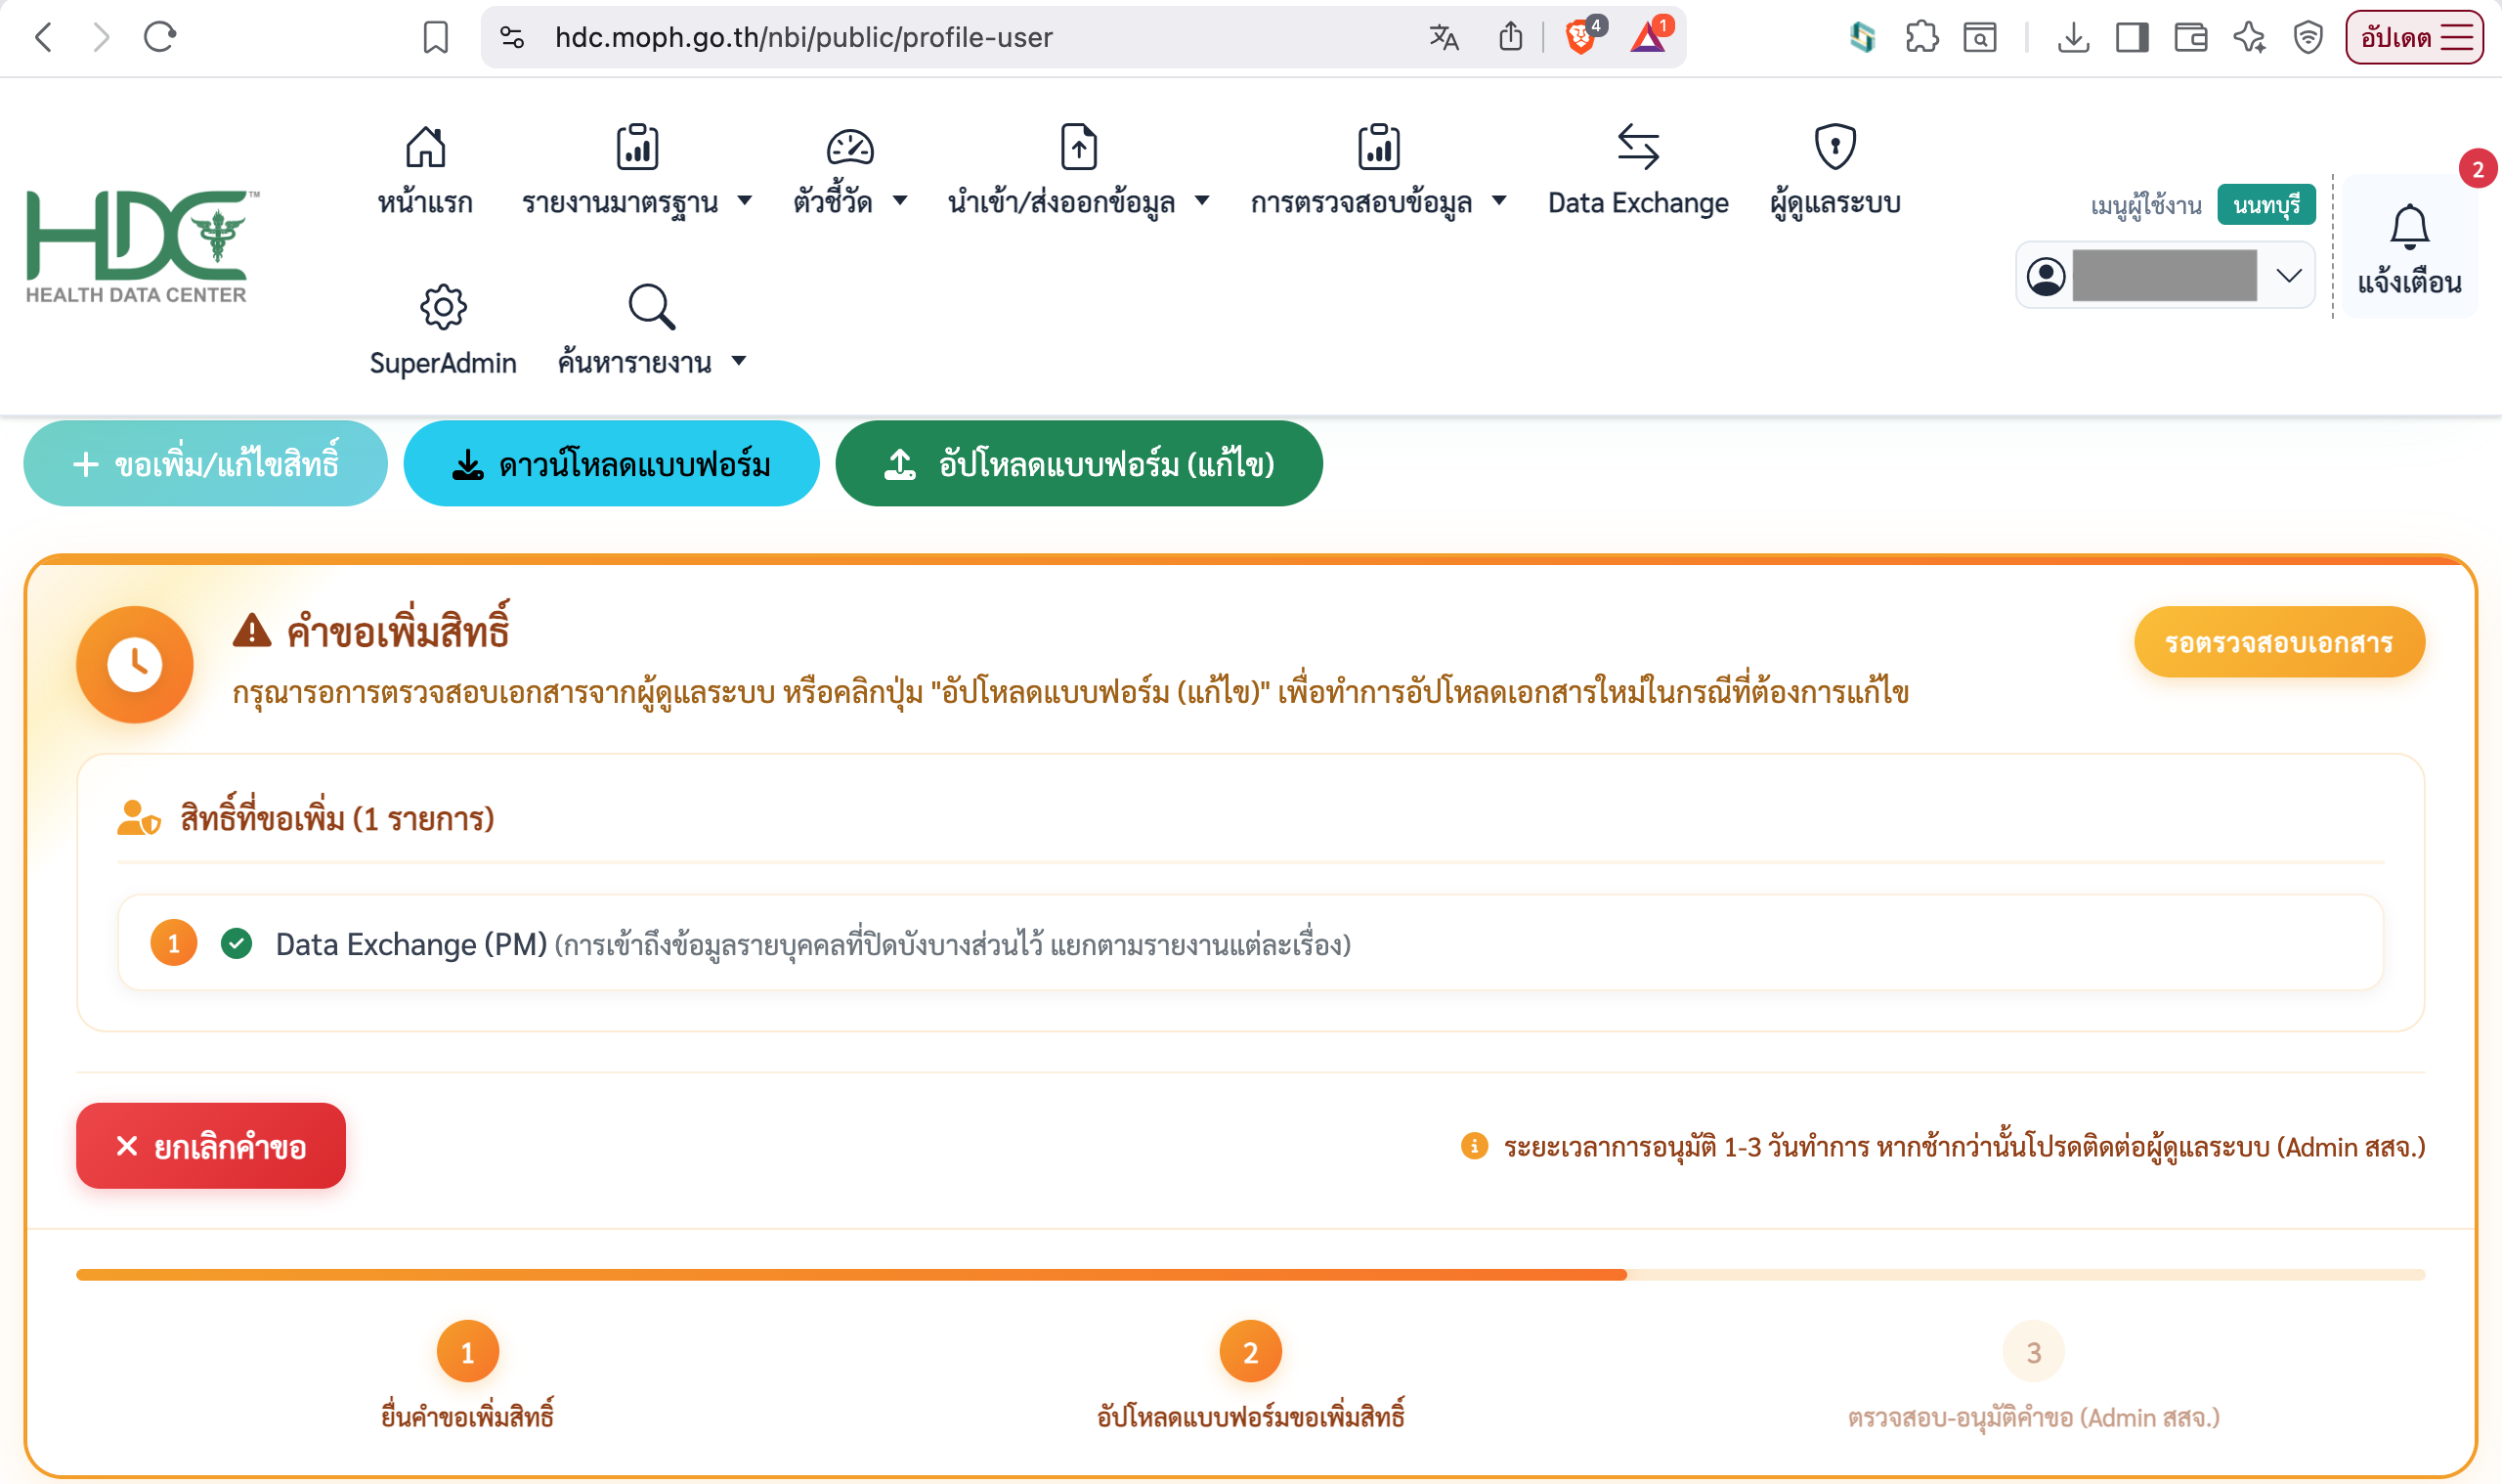
Task: Open นำเข้า/ส่งออกข้อมูล upload file icon
Action: 1079,148
